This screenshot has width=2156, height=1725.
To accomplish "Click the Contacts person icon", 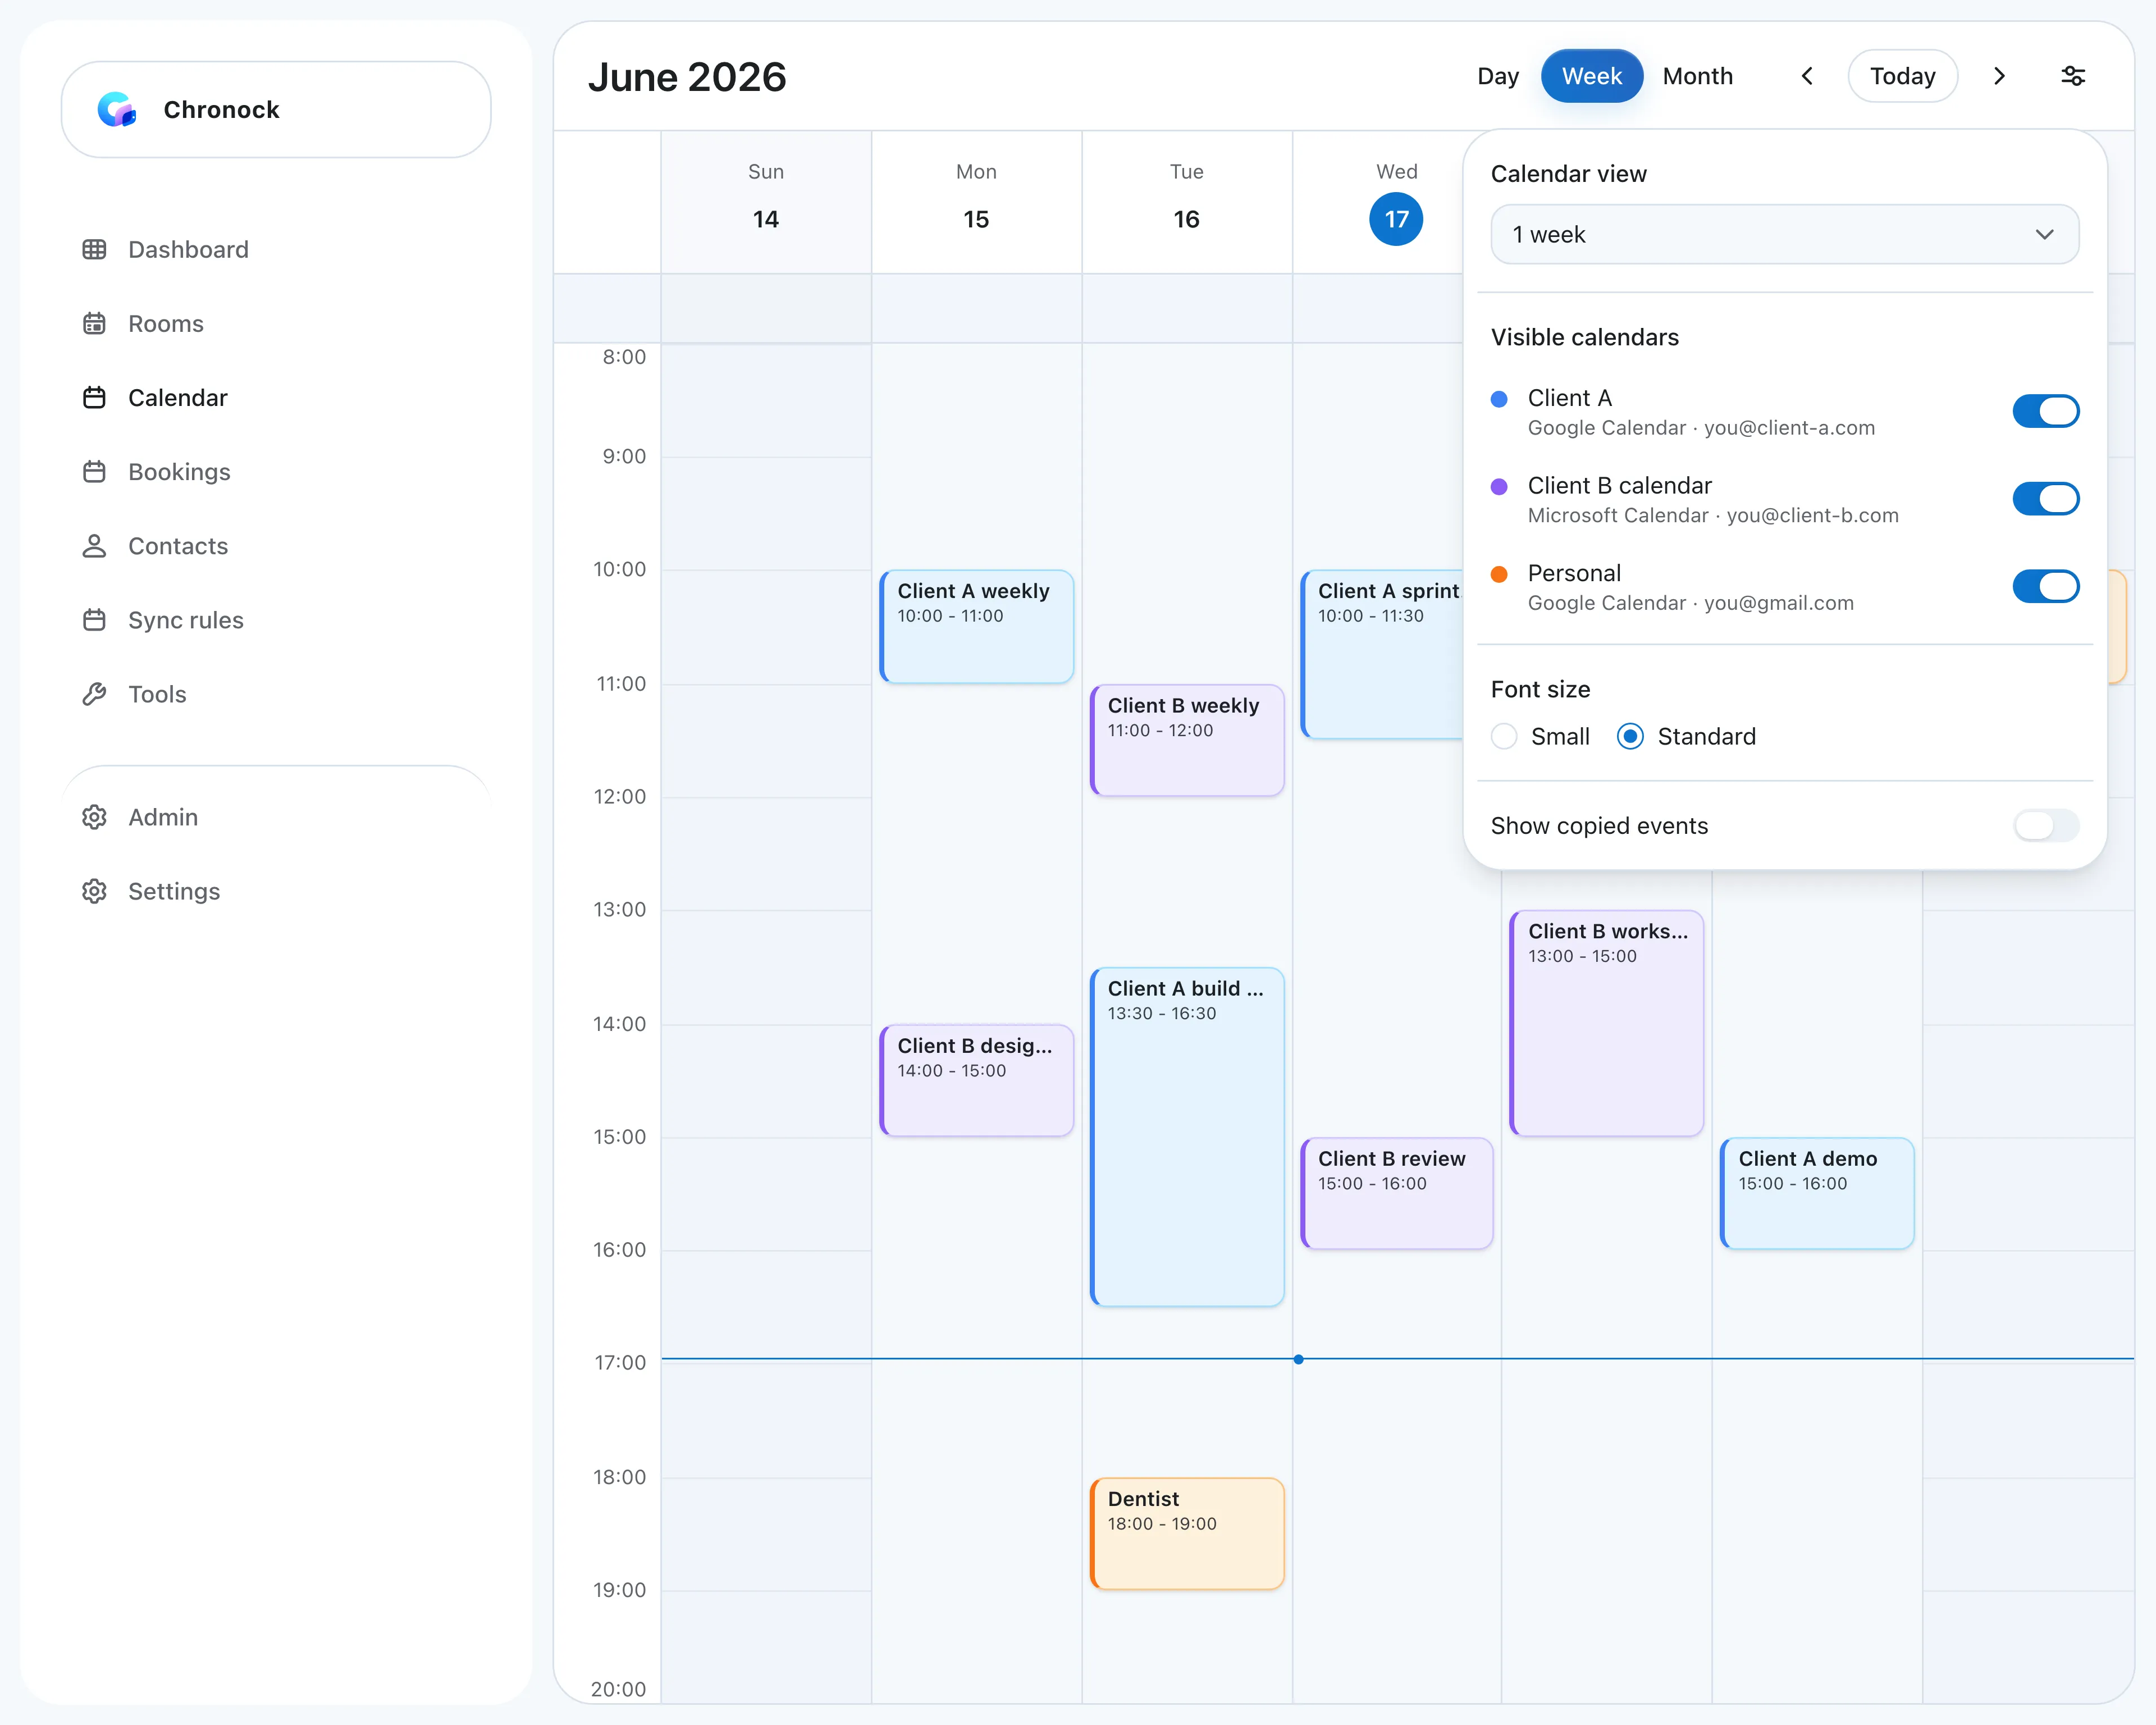I will tap(94, 545).
